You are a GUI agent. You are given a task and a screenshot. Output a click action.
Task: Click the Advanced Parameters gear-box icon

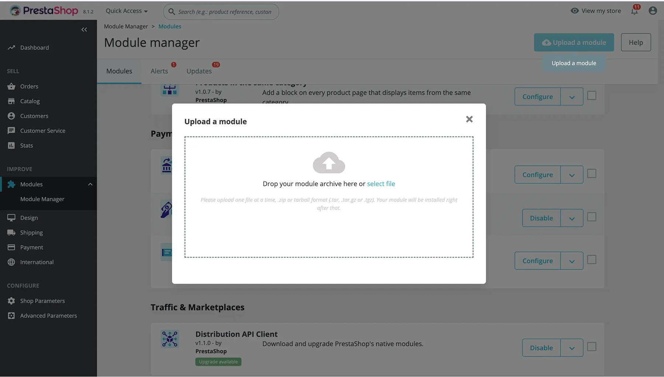pos(11,315)
